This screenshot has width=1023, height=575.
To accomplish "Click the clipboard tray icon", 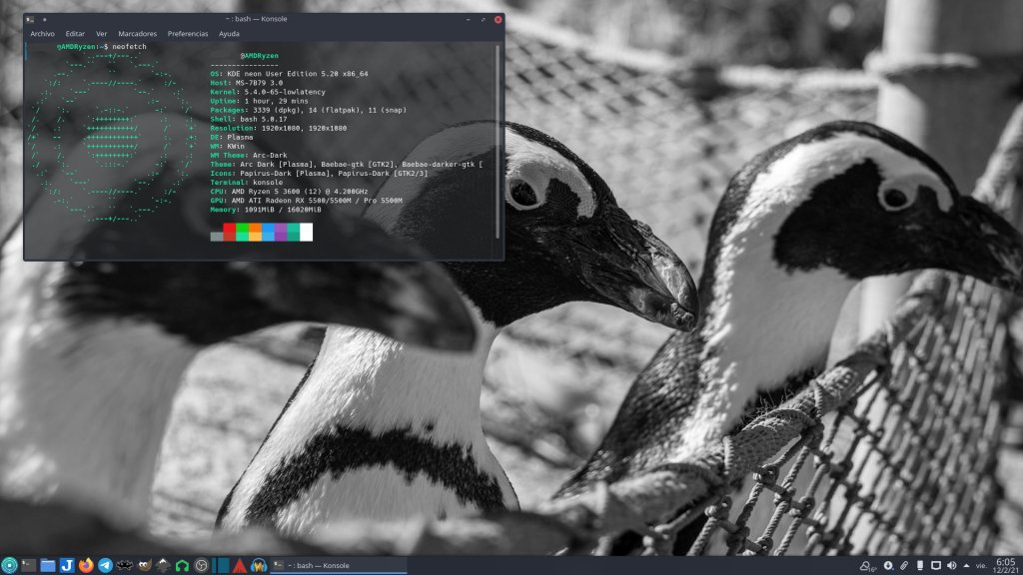I will (x=904, y=565).
